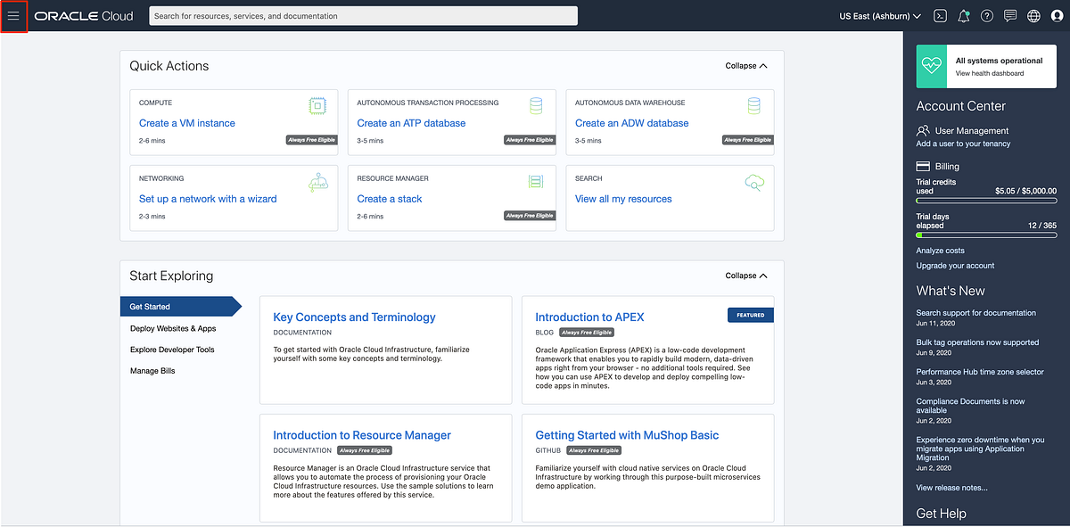Open the Cloud Shell terminal icon
The image size is (1070, 527).
point(939,15)
